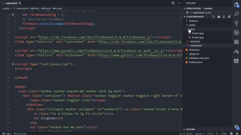Change file encoding UTF-8
The image size is (241, 135).
210,133
